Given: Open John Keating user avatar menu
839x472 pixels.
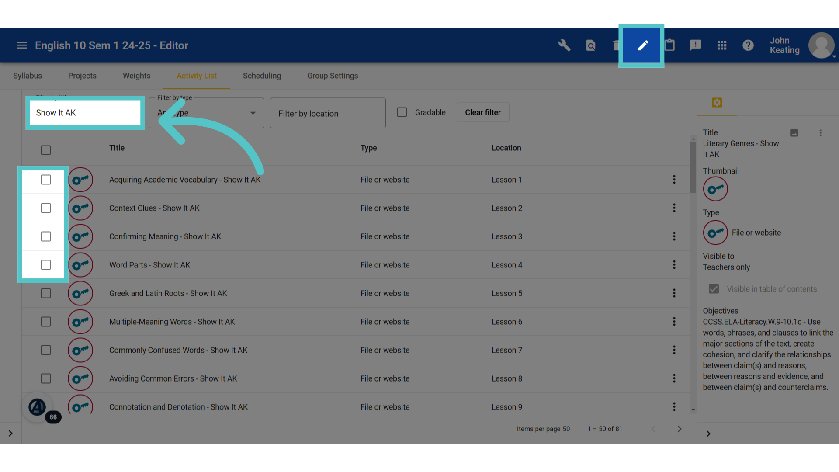Looking at the screenshot, I should tap(821, 45).
